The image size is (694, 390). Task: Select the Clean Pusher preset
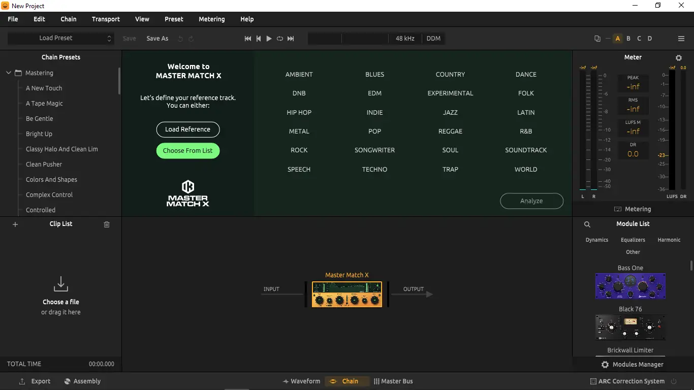[44, 165]
